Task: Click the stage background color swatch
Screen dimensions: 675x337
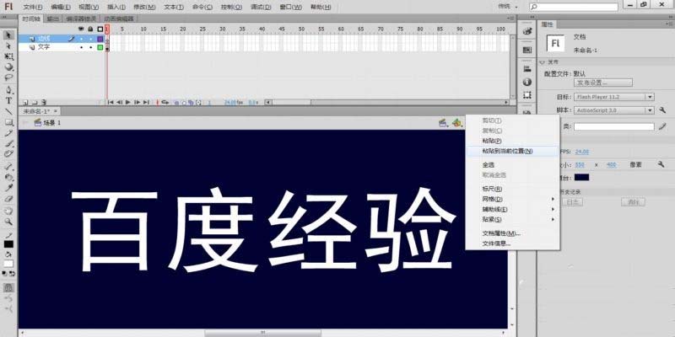Action: [x=581, y=178]
